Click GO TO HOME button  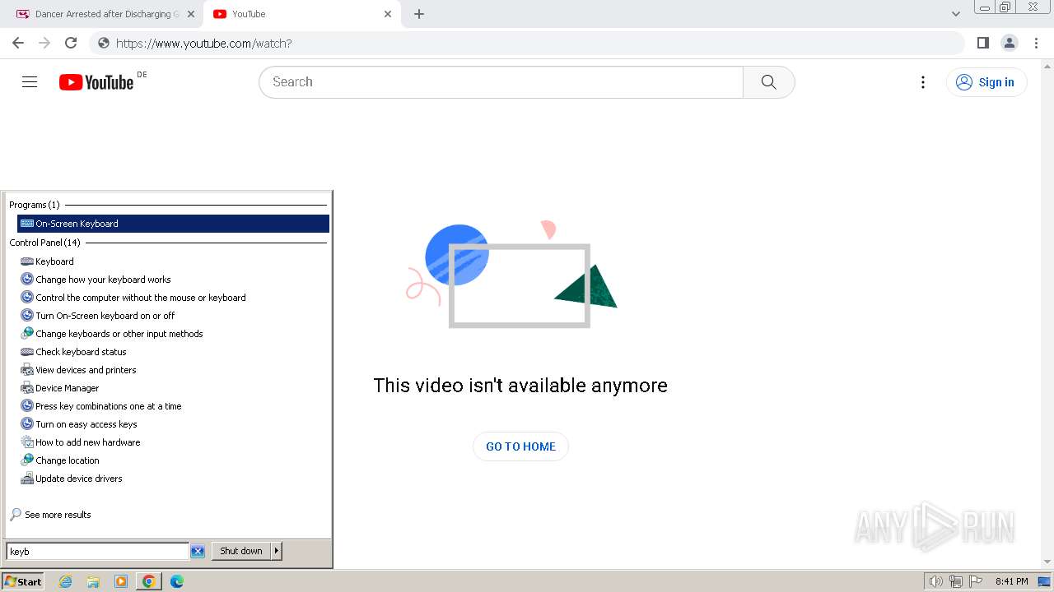coord(520,446)
